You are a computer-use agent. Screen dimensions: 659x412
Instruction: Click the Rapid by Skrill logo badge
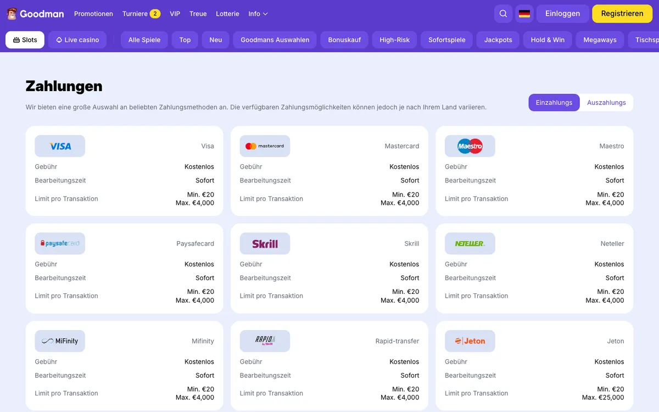(x=265, y=341)
